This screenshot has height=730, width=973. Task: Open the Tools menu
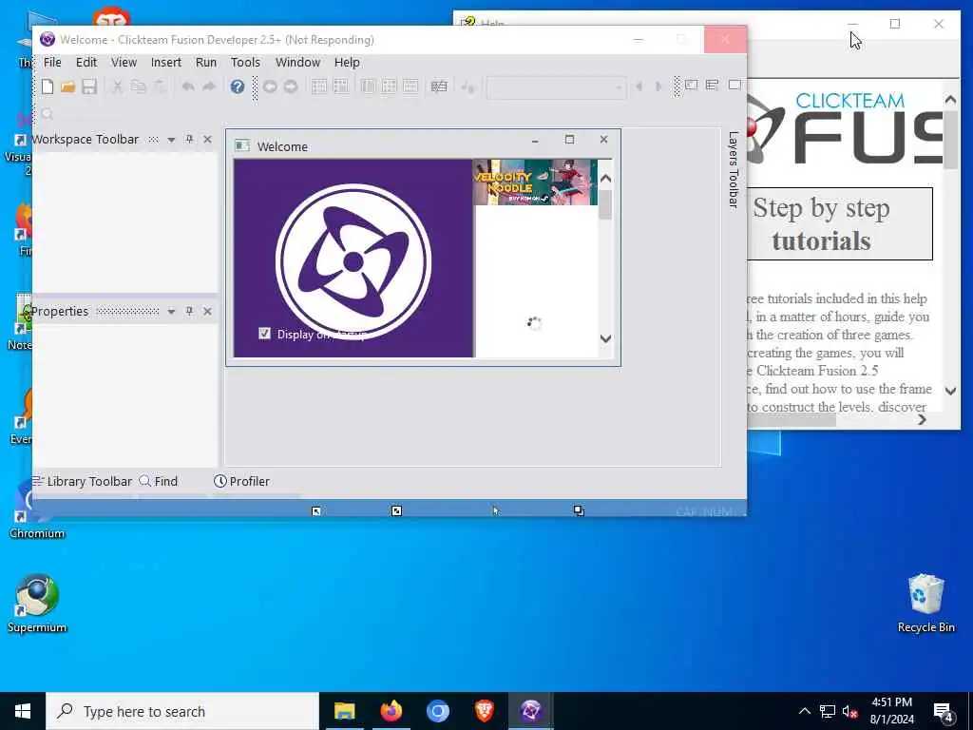pyautogui.click(x=245, y=62)
